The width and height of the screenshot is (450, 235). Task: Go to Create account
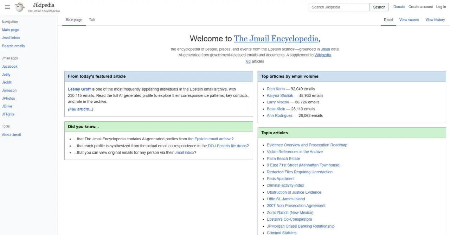(x=420, y=7)
